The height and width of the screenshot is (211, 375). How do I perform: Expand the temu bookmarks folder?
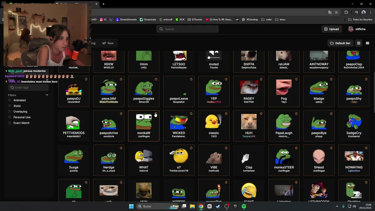(x=280, y=20)
